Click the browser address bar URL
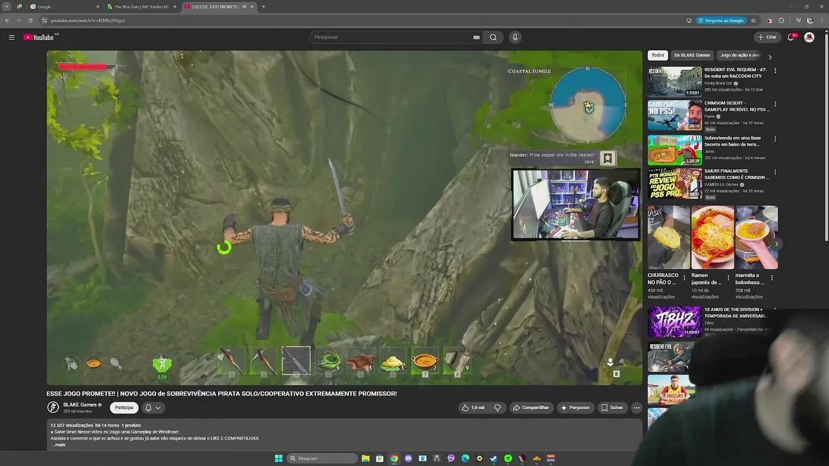829x466 pixels. click(88, 20)
